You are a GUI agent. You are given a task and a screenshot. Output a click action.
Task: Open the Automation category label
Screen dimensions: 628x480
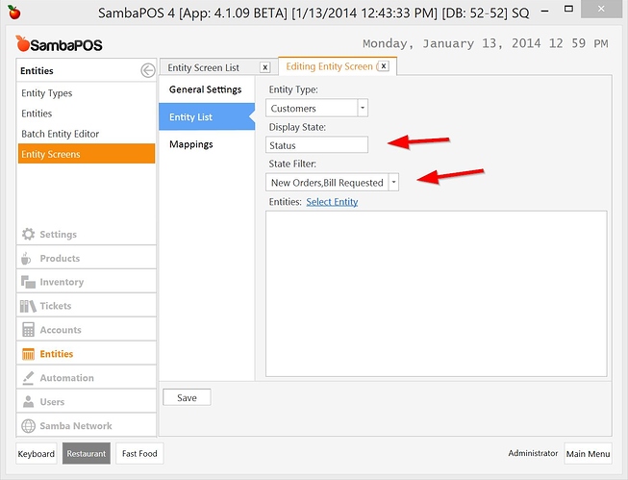coord(66,378)
